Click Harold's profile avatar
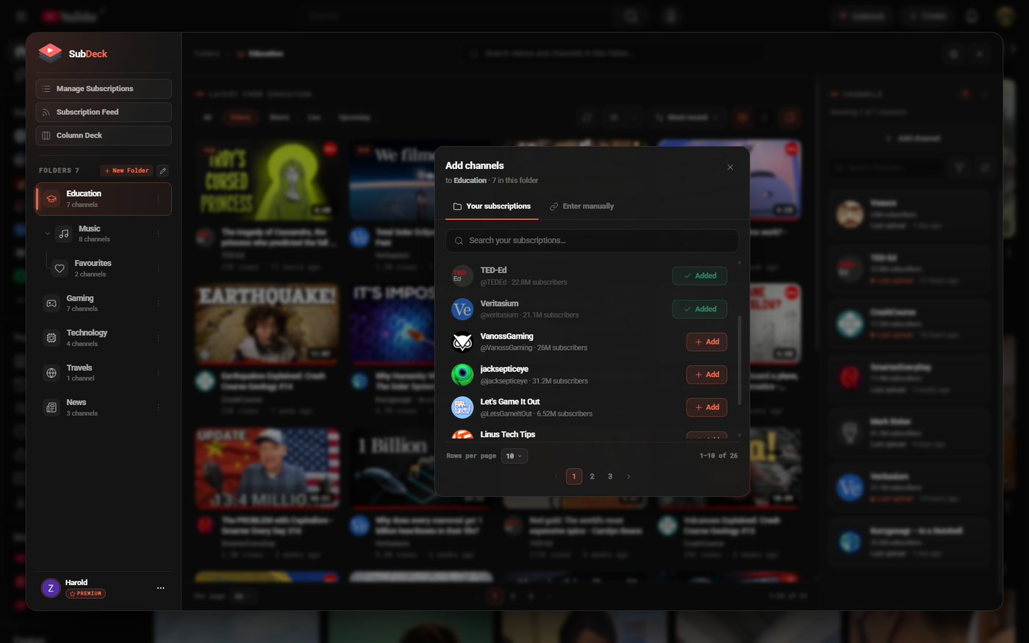1029x643 pixels. click(51, 588)
